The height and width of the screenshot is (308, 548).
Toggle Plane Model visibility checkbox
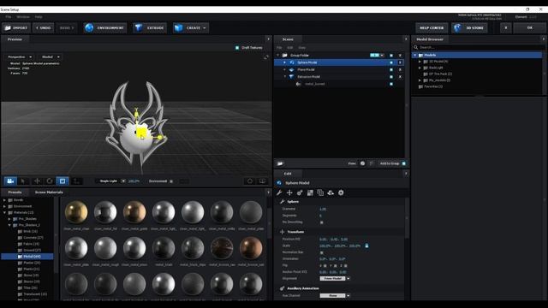coord(391,70)
